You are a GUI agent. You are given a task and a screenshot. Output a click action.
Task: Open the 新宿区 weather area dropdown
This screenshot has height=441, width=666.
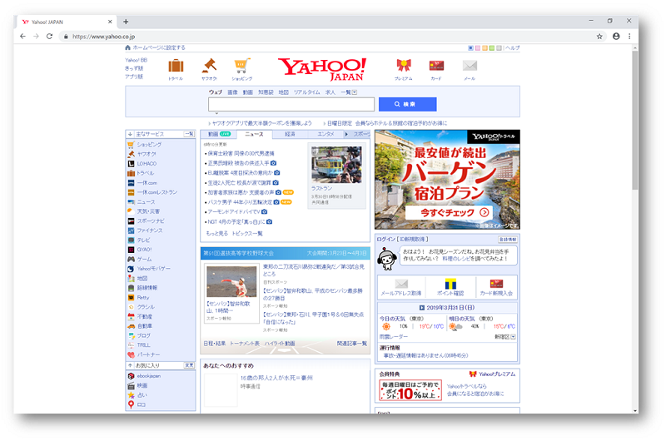coord(513,337)
